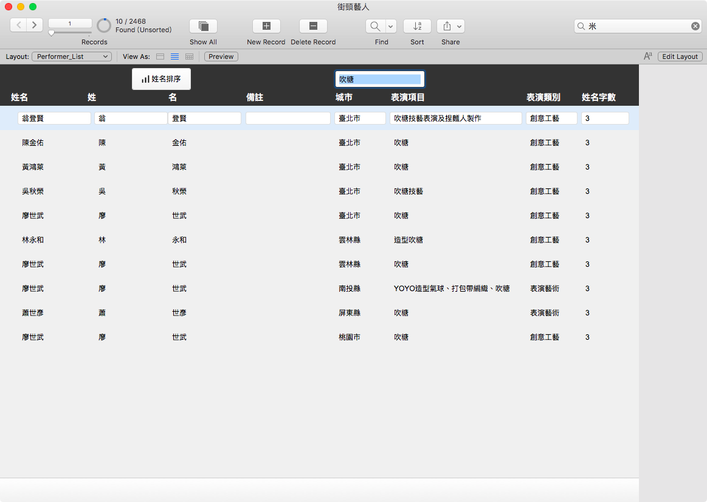707x502 pixels.
Task: Open the formatting bar (Aa) icon
Action: [648, 57]
